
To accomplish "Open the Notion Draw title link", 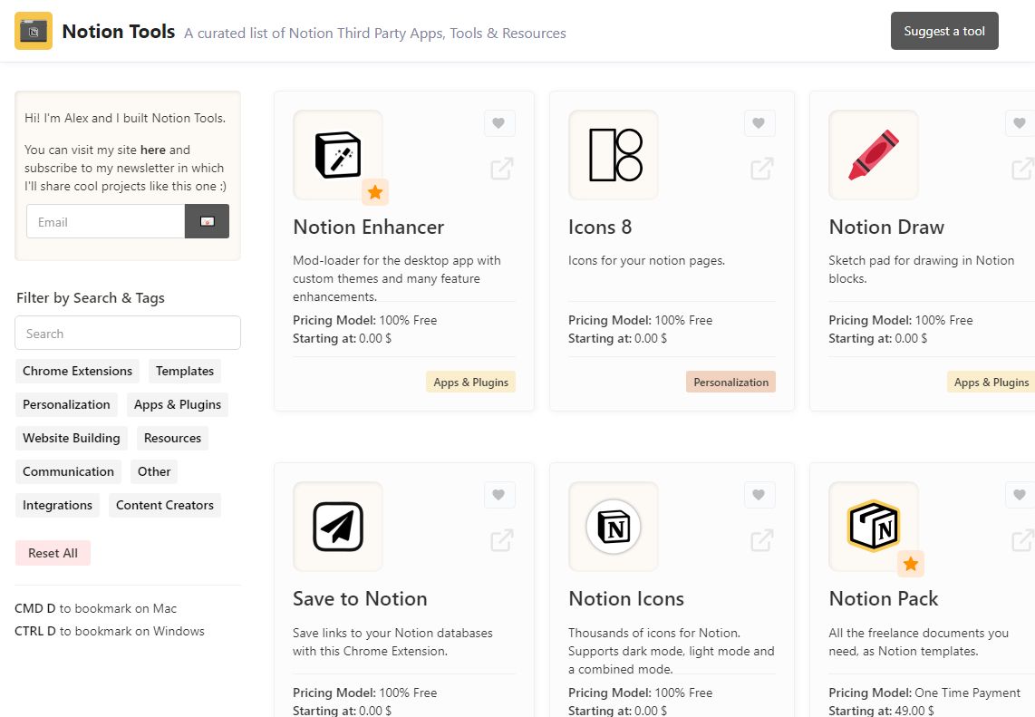I will (886, 228).
